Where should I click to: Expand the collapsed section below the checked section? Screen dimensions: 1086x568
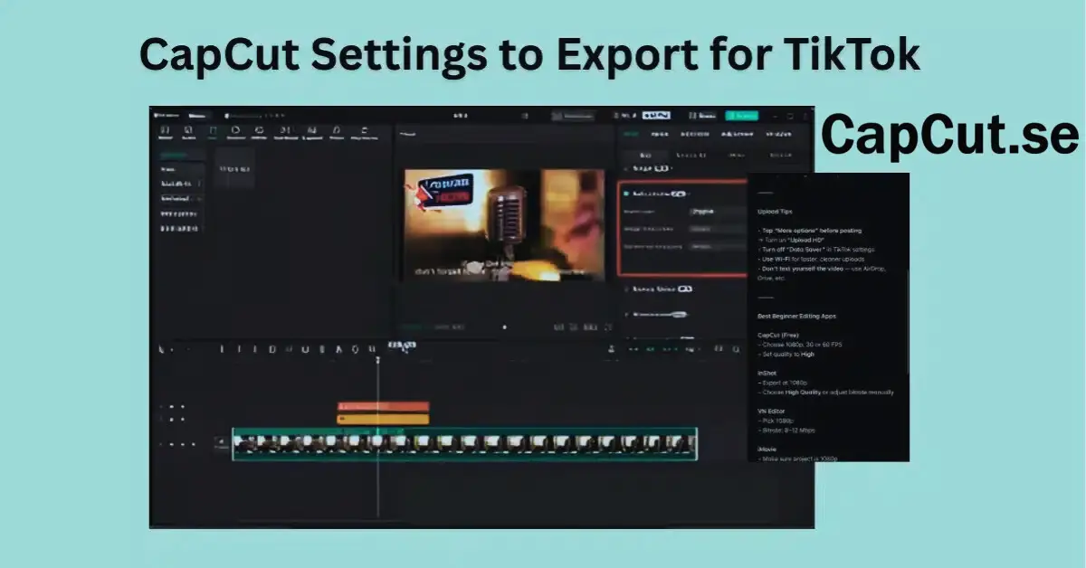coord(659,289)
